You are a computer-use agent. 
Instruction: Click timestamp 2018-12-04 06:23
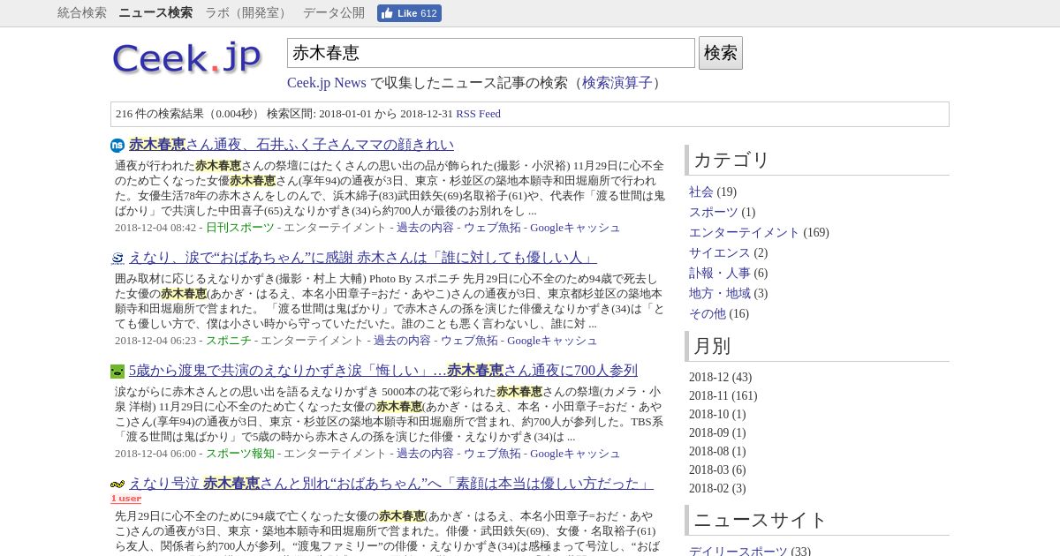[x=155, y=341]
